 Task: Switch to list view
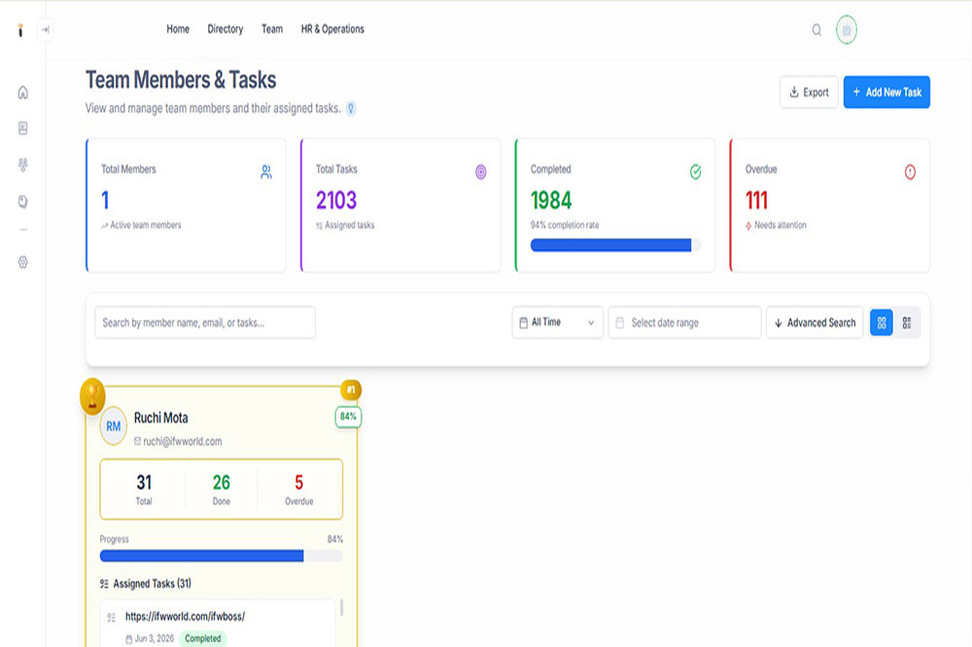pos(906,323)
